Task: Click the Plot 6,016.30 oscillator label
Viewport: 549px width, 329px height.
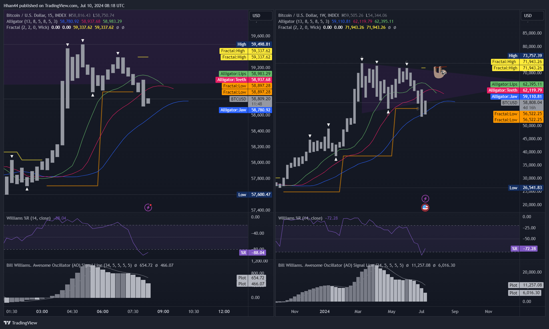Action: point(525,293)
